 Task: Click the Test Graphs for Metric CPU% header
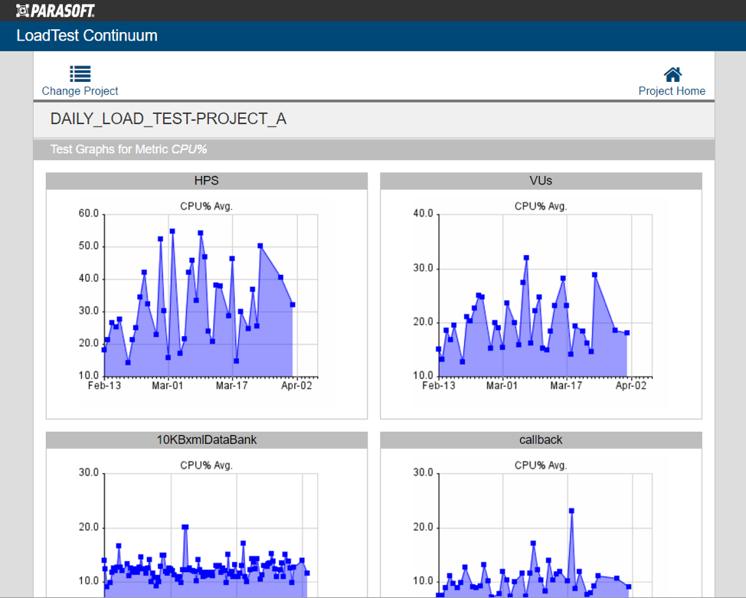click(129, 149)
